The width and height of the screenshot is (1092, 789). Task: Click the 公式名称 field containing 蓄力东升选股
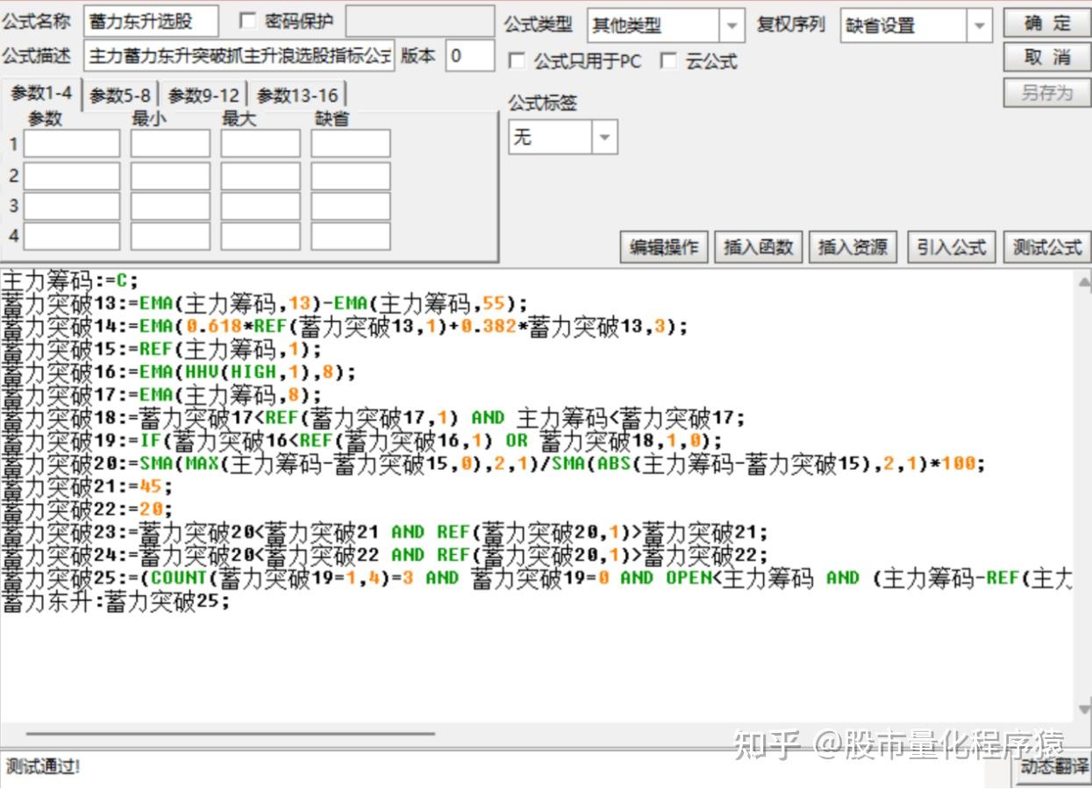[x=151, y=21]
